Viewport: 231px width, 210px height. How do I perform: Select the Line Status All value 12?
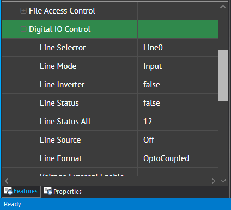[178, 122]
